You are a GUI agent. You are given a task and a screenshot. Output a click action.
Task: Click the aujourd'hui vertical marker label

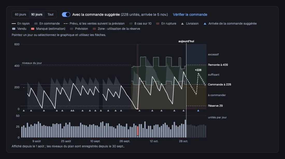coord(186,41)
